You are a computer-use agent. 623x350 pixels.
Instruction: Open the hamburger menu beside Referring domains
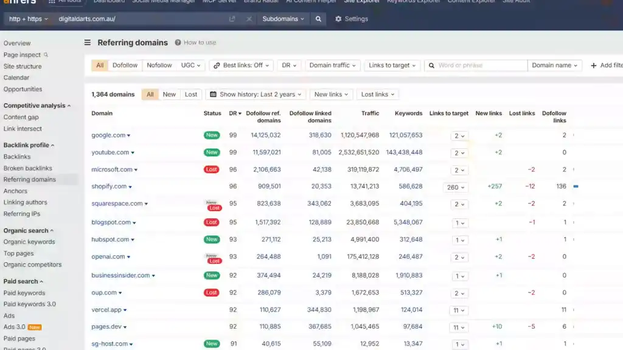[x=88, y=43]
